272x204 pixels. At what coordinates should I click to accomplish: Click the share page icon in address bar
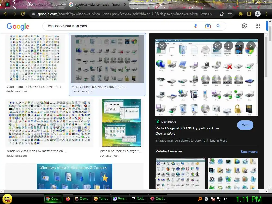222,14
